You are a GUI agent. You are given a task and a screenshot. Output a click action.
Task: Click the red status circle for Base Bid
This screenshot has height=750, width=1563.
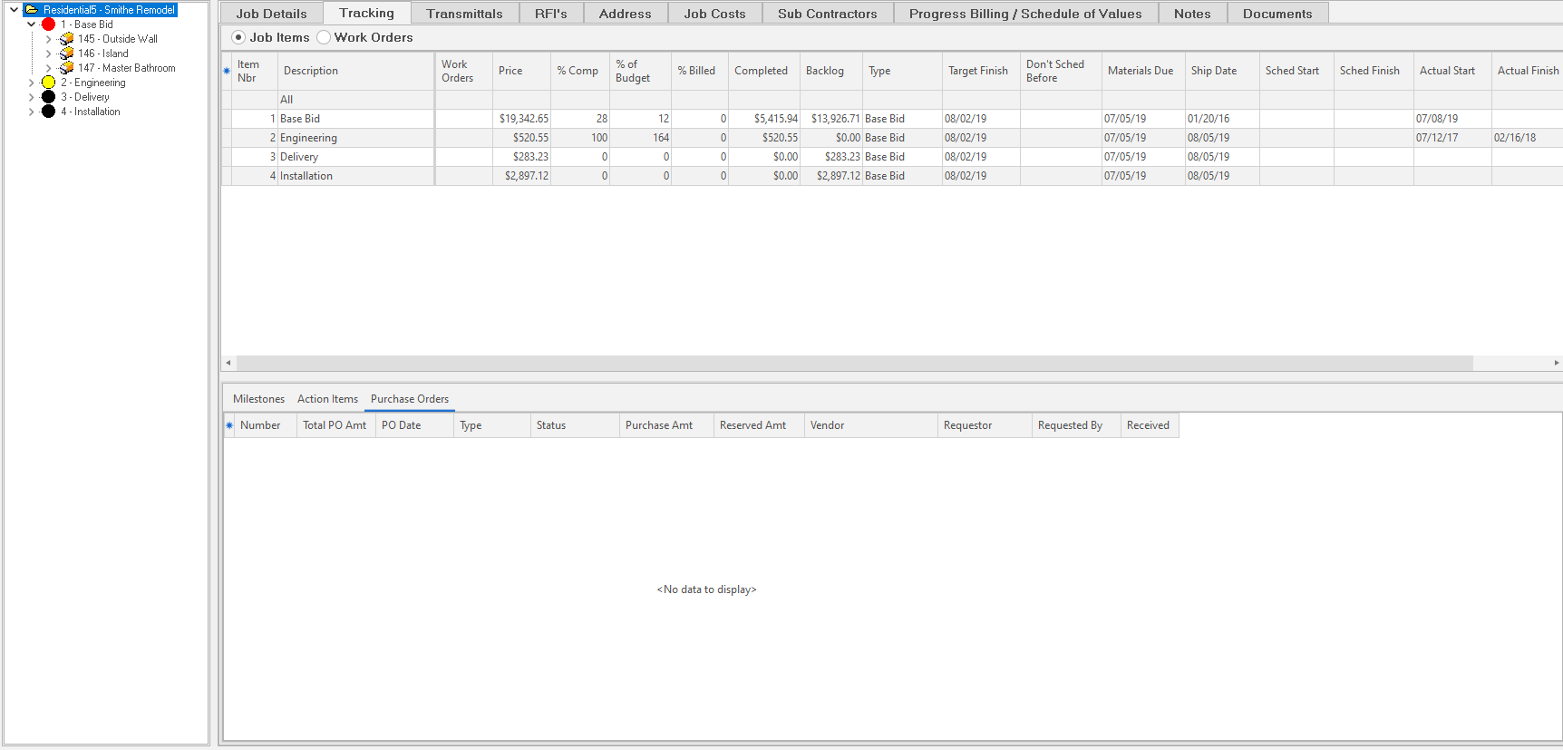(49, 24)
